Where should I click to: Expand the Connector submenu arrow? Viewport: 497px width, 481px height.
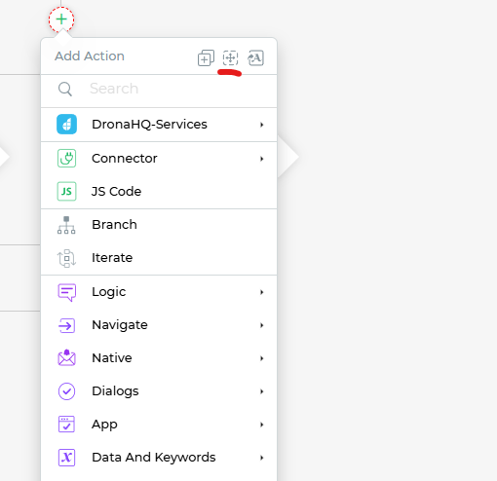(x=261, y=159)
